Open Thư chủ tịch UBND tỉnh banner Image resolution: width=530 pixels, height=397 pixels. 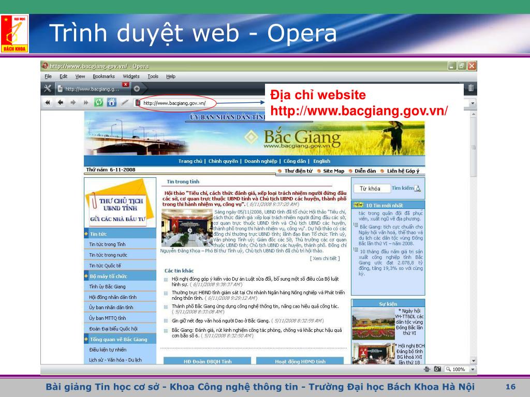(x=120, y=203)
